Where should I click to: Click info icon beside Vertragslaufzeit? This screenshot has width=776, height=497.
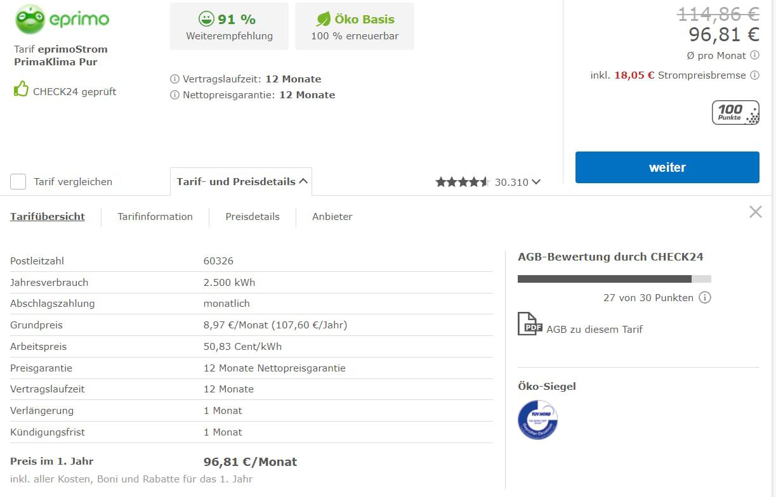(174, 79)
